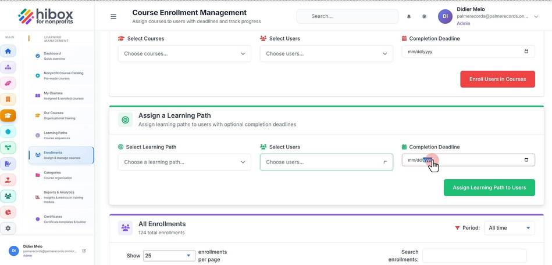Click the DI avatar in header
The width and height of the screenshot is (552, 265).
[x=445, y=16]
